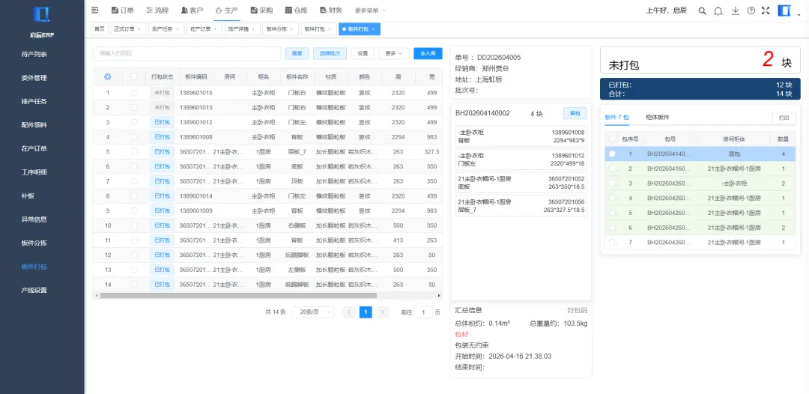Screen dimensions: 809x394
Task: Close the active 板件打包 tab
Action: 373,29
